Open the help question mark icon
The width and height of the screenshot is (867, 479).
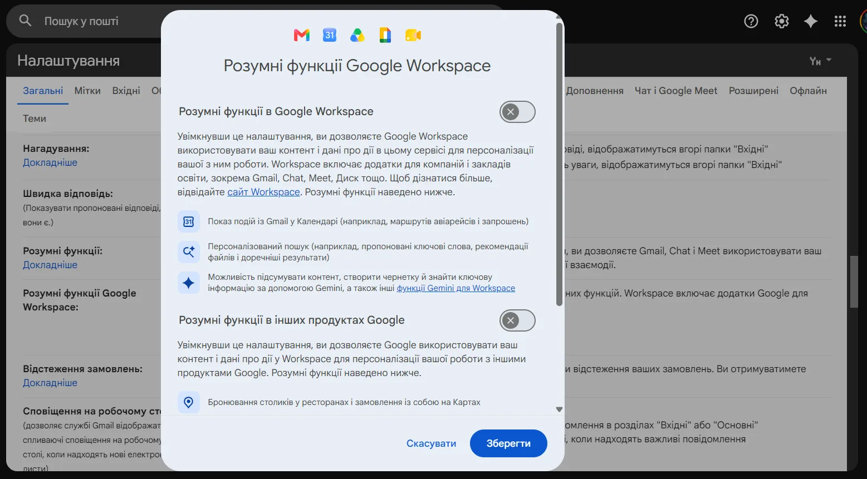[751, 21]
